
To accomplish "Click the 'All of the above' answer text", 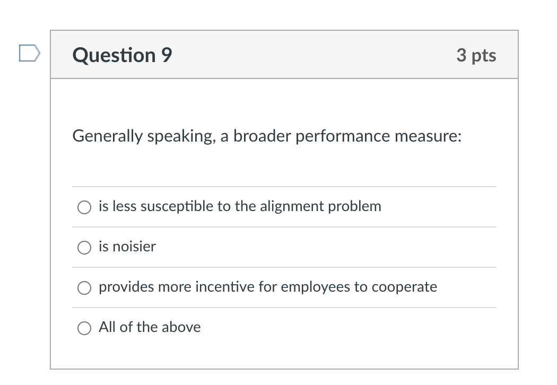I will tap(150, 327).
